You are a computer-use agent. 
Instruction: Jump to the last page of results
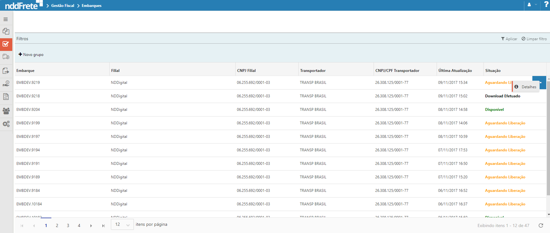pyautogui.click(x=103, y=225)
